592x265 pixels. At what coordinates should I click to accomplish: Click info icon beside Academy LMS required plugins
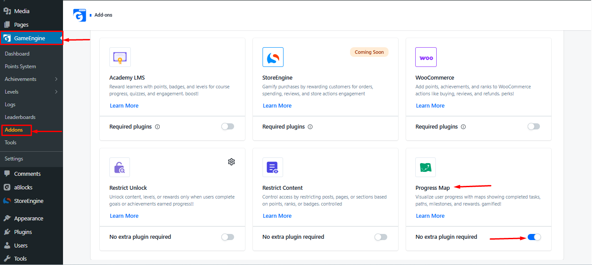(158, 127)
